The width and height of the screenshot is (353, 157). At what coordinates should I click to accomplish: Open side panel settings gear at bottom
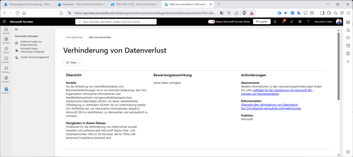coord(348,152)
